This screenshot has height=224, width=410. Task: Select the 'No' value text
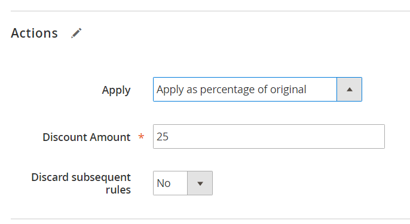coord(164,183)
